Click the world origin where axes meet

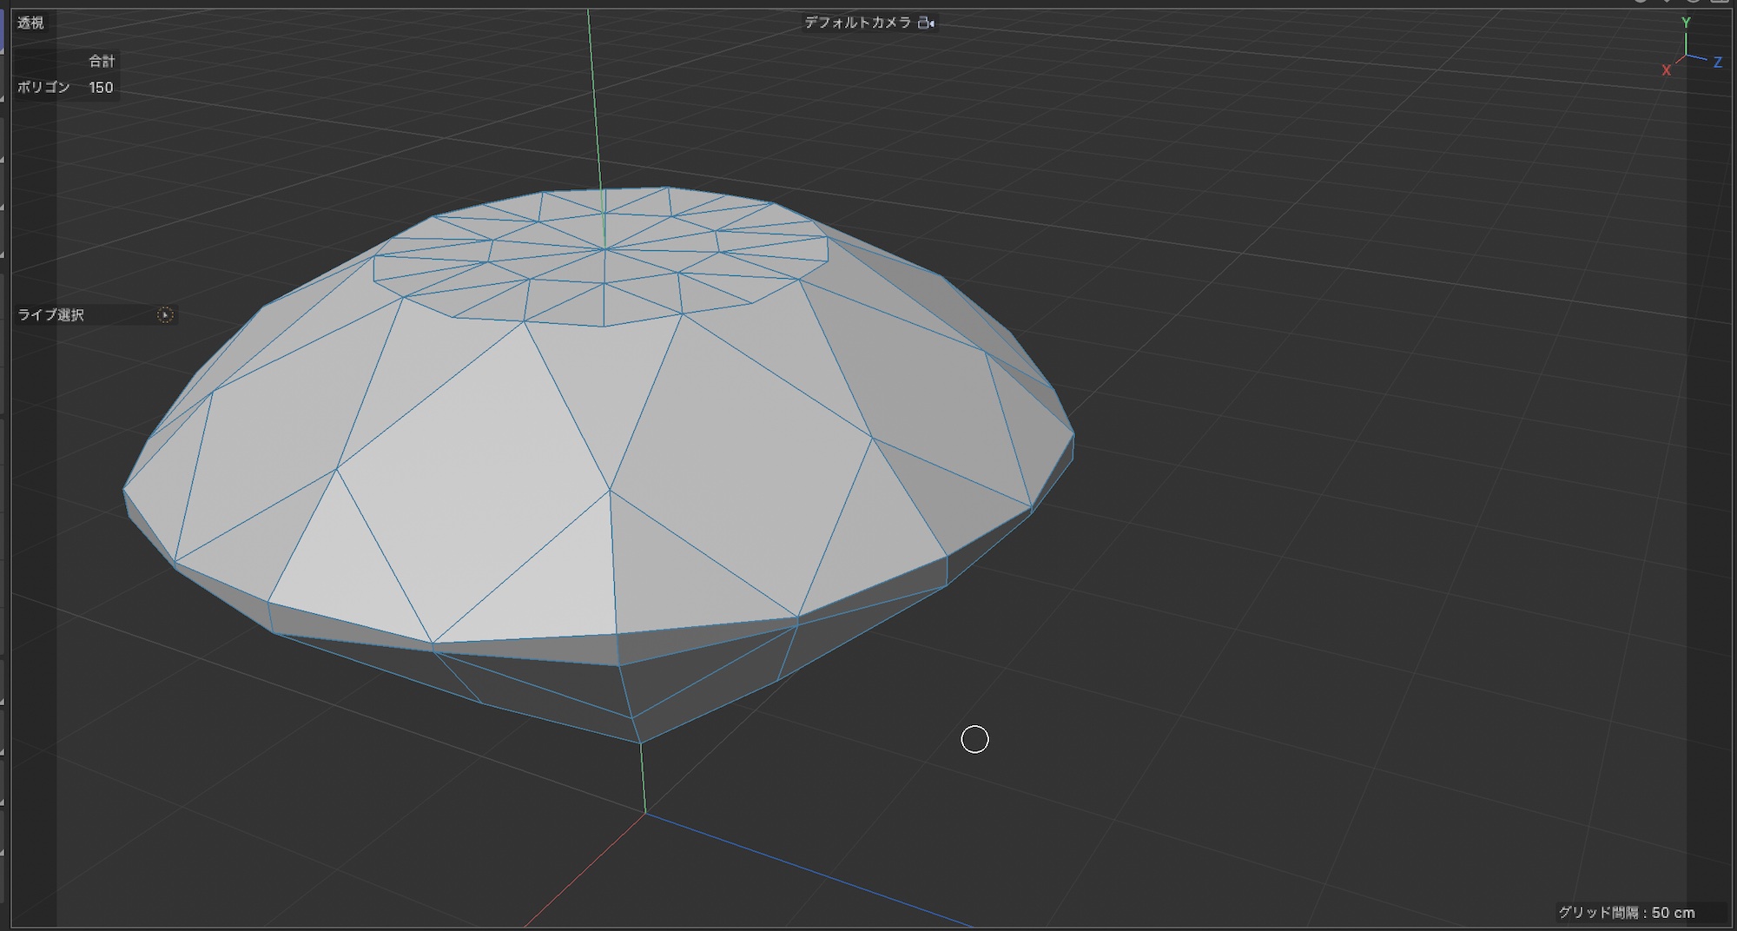point(645,813)
